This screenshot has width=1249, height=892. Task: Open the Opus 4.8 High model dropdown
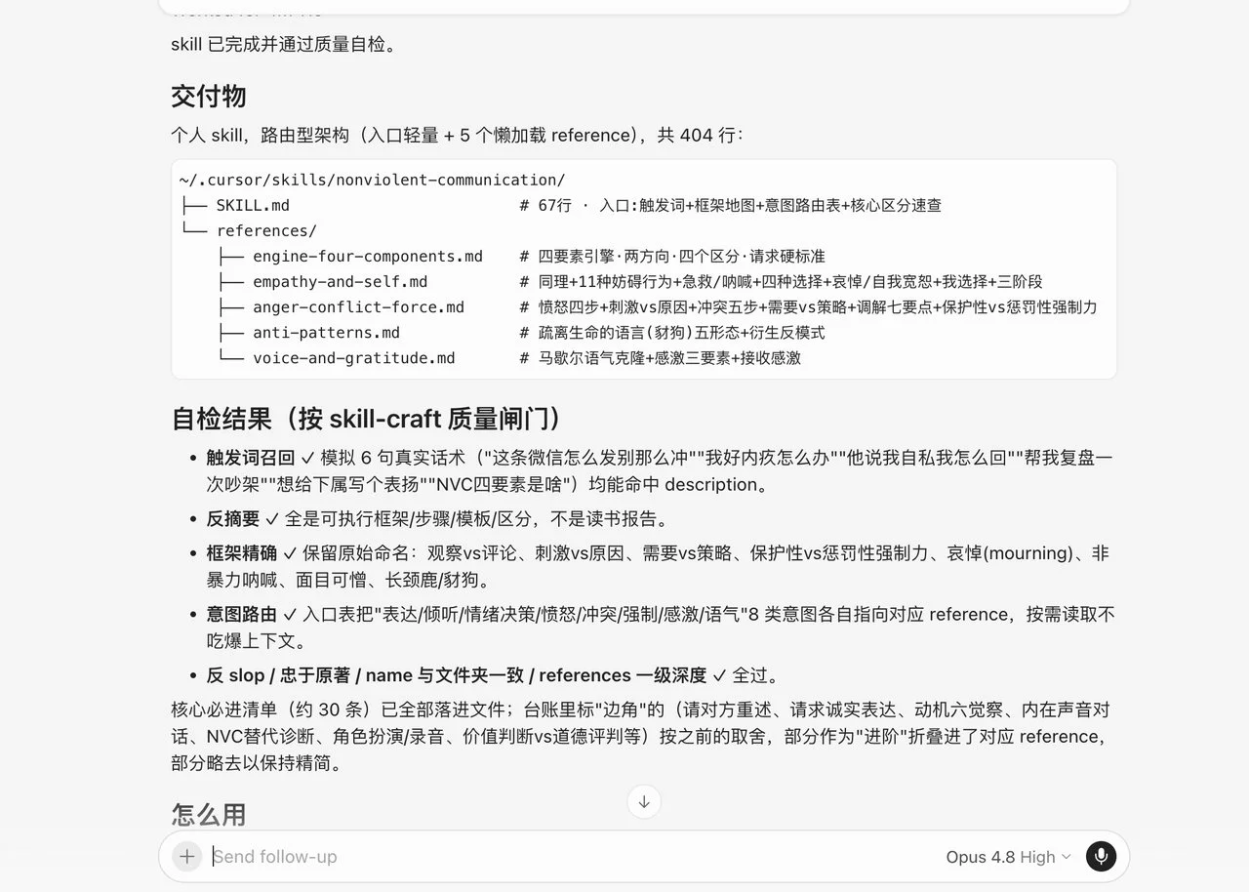1008,857
